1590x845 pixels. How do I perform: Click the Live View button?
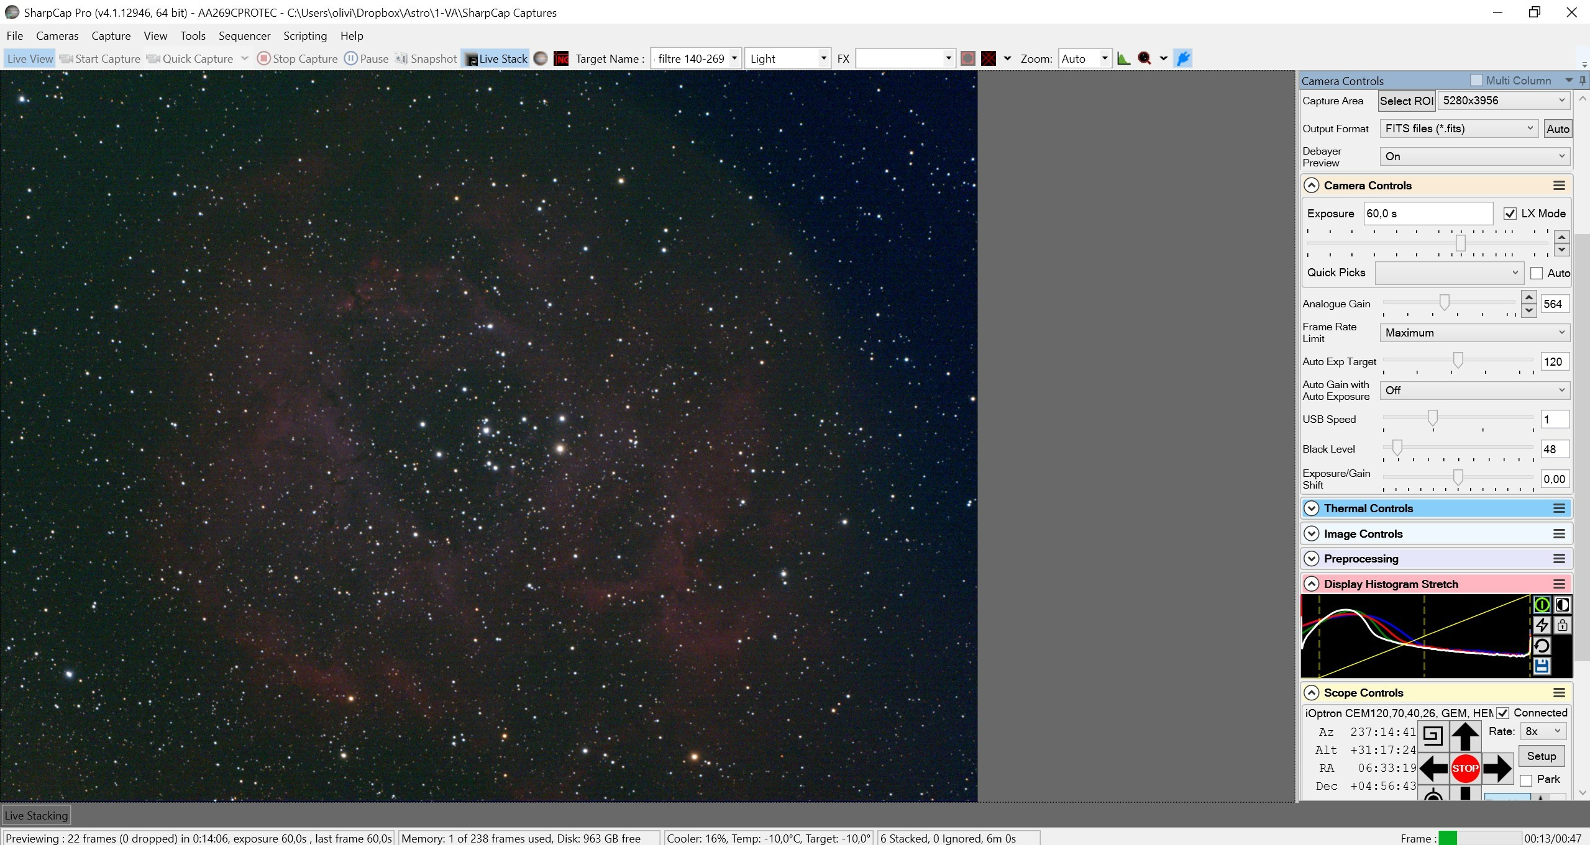point(30,58)
